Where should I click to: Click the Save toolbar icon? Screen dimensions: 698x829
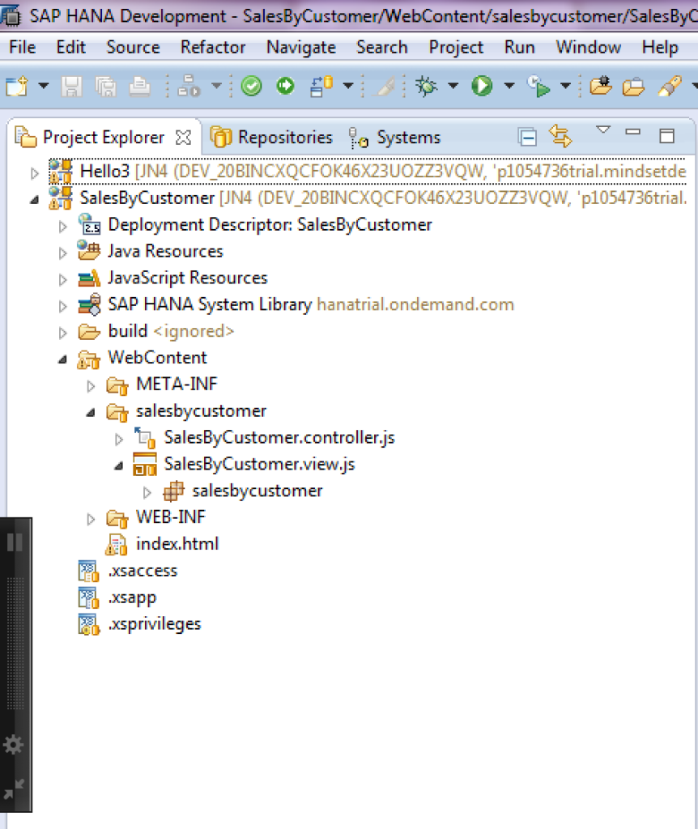click(72, 86)
